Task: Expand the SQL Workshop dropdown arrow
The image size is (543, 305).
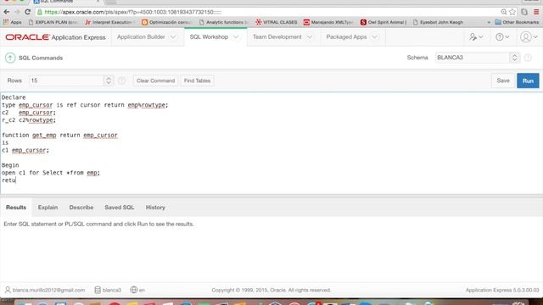Action: coord(236,37)
